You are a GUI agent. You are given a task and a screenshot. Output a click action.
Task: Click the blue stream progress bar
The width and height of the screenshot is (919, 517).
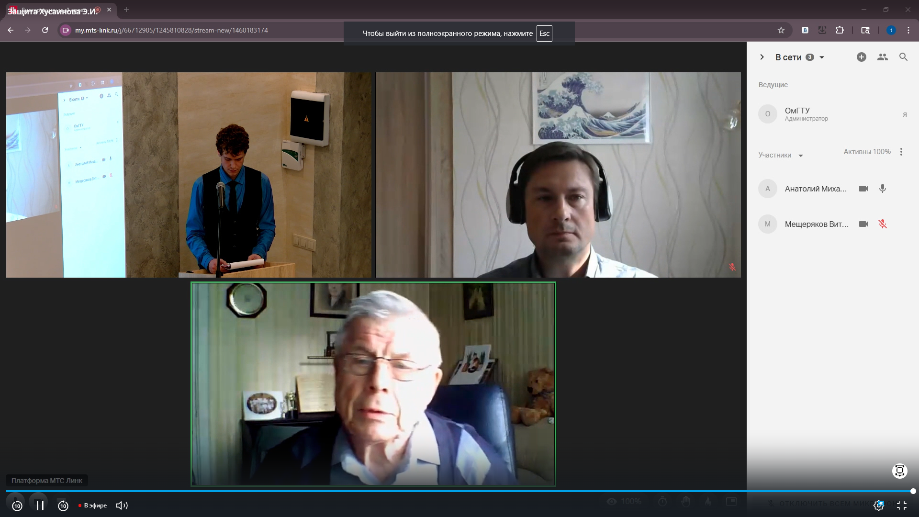459,491
